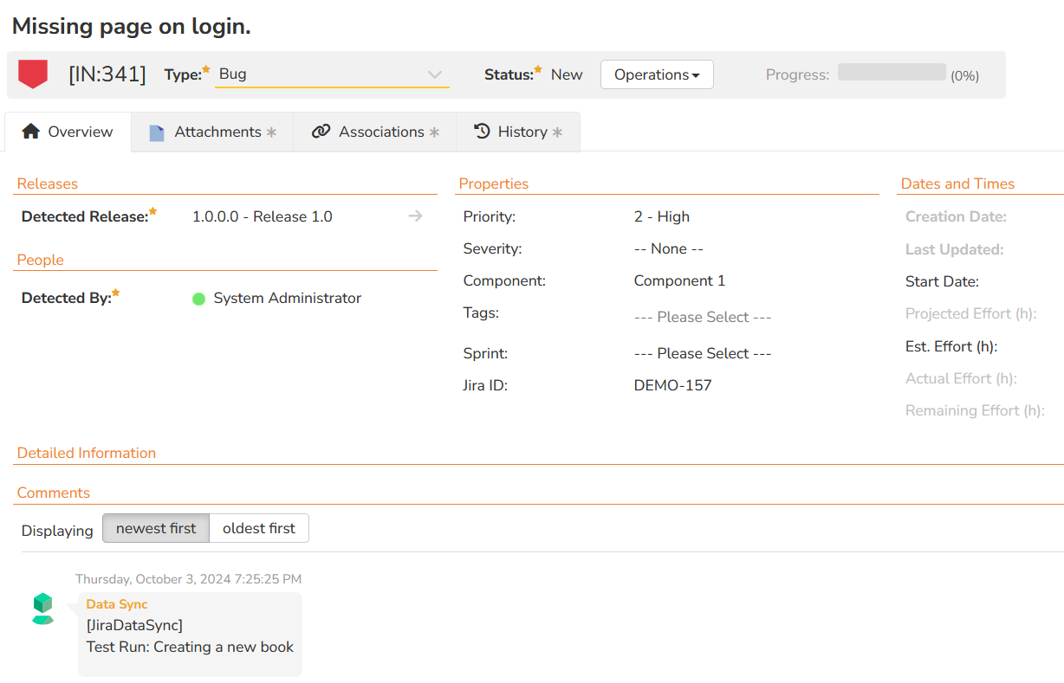Click the Priority value 2 - High

coord(661,216)
